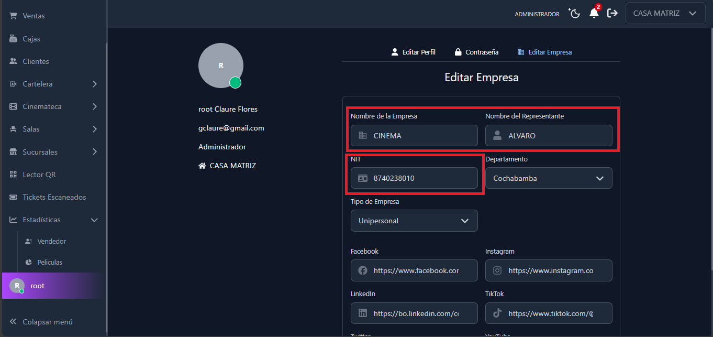
Task: Open Lector QR in sidebar
Action: pos(39,175)
